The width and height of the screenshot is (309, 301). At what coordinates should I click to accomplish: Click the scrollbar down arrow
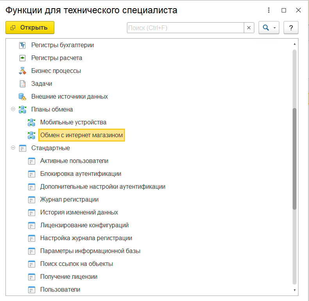[295, 290]
